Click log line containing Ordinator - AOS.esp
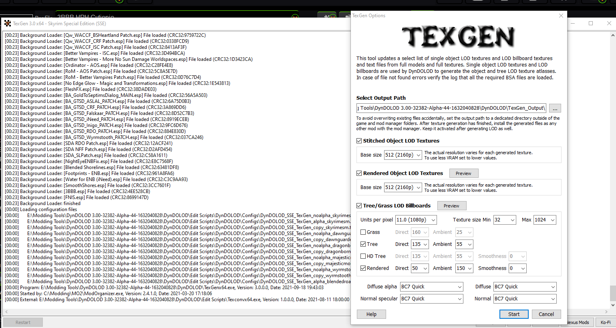616x328 pixels. (x=89, y=65)
